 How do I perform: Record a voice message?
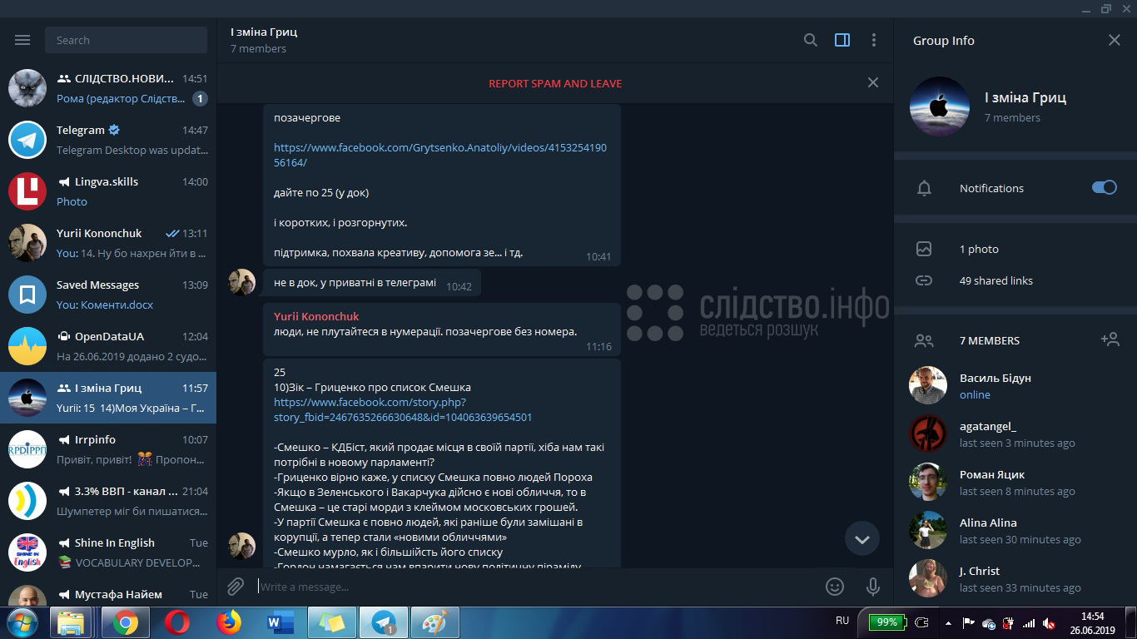873,587
